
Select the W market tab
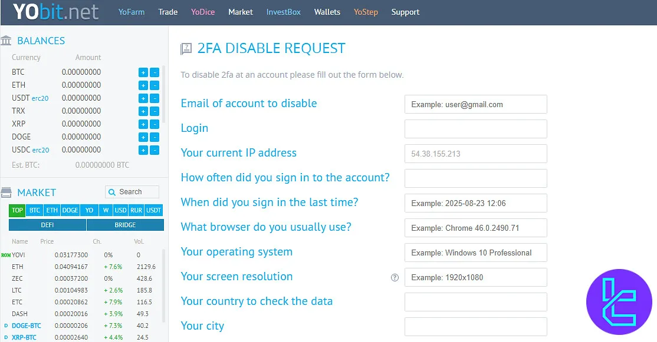[106, 210]
